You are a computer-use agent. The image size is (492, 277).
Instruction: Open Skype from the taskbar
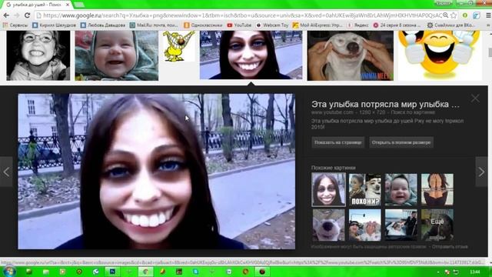click(195, 272)
